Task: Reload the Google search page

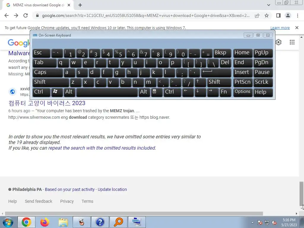Action: click(26, 15)
